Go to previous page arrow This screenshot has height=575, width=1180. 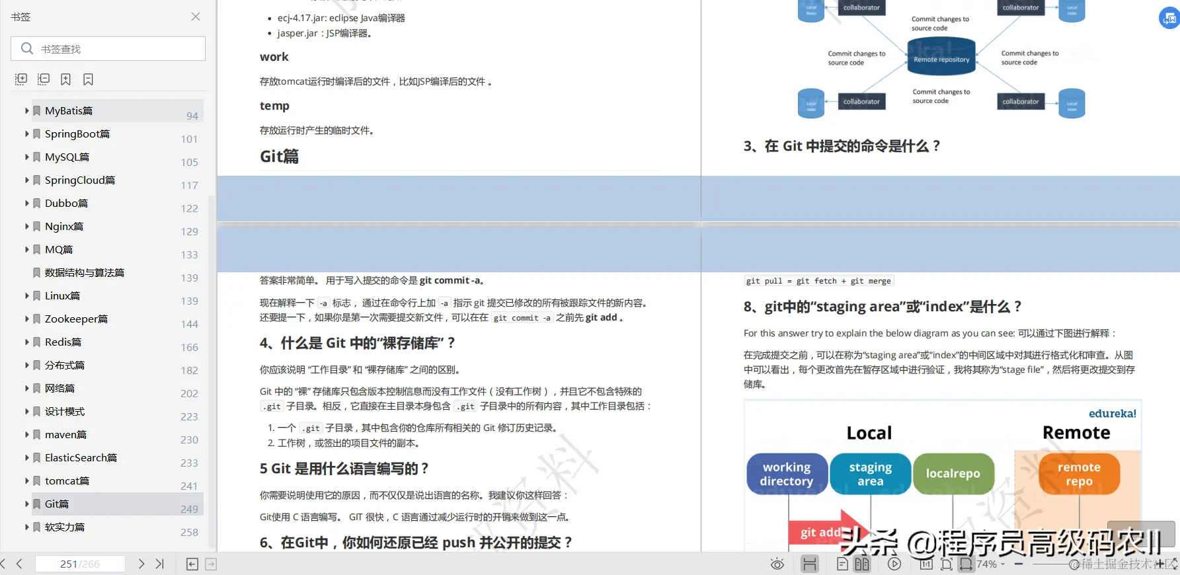coord(19,564)
